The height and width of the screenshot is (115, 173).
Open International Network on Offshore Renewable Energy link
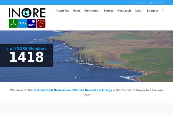(73, 90)
